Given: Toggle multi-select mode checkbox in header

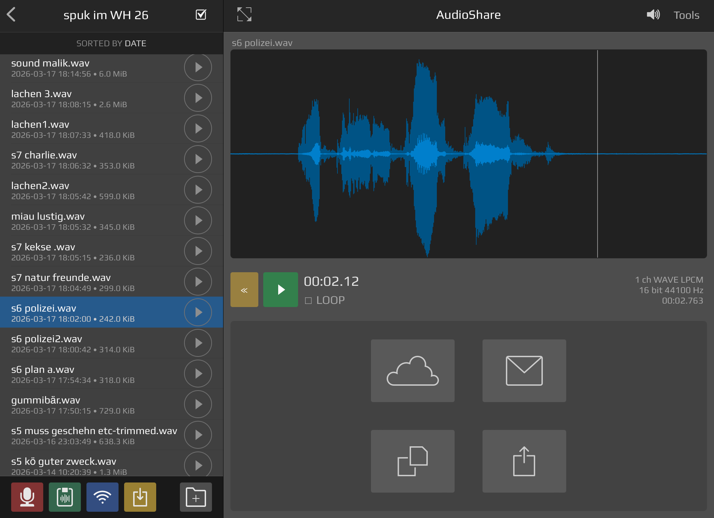Looking at the screenshot, I should 201,15.
